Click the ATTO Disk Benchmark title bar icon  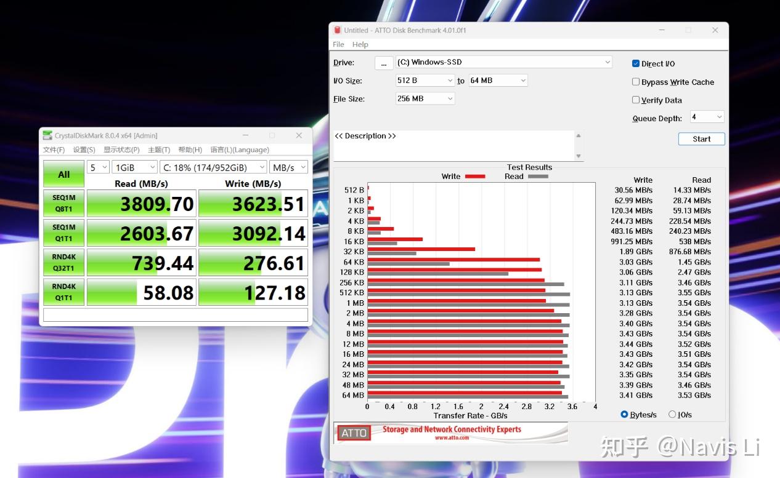[337, 30]
